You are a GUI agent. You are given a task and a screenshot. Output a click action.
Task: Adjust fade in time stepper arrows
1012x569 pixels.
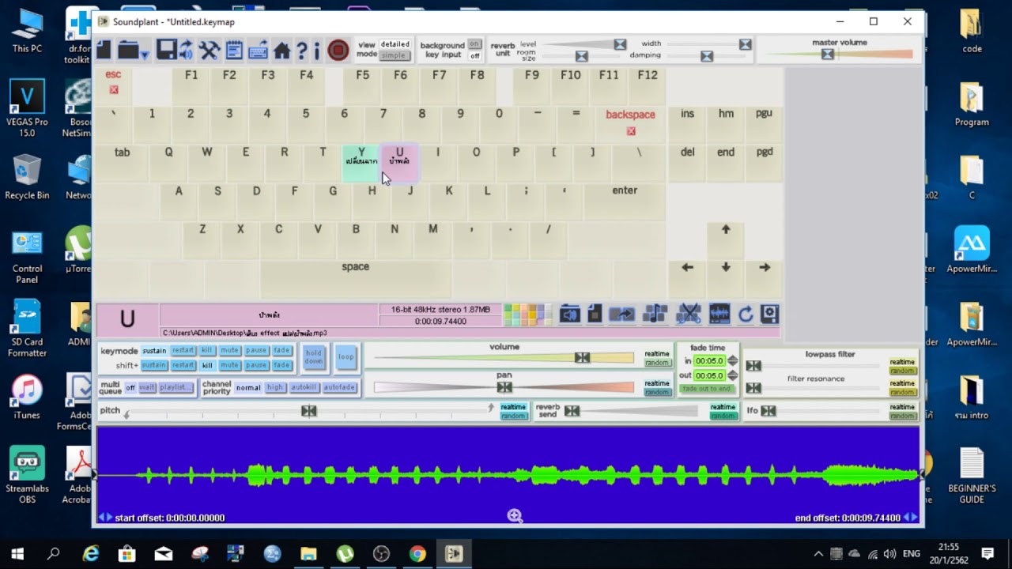(732, 361)
